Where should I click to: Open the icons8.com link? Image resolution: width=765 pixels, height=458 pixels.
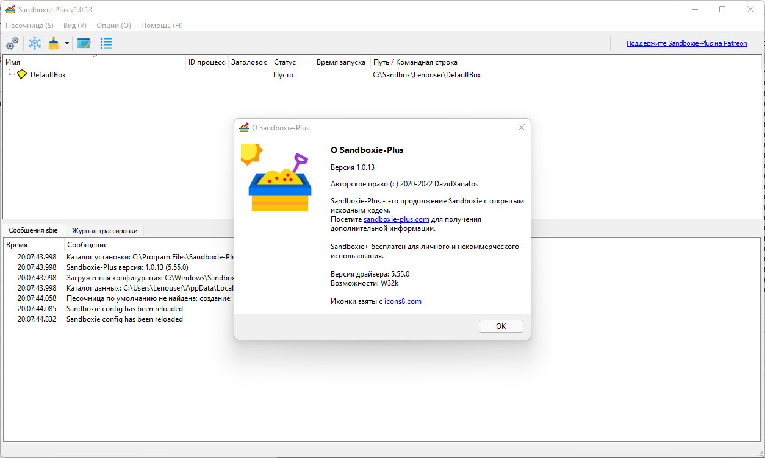403,301
